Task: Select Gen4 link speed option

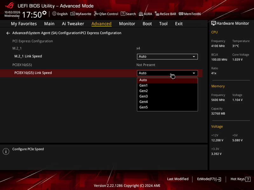Action: 167,102
